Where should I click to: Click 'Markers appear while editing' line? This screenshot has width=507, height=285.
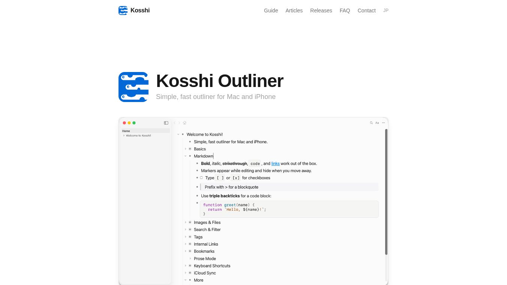click(256, 171)
